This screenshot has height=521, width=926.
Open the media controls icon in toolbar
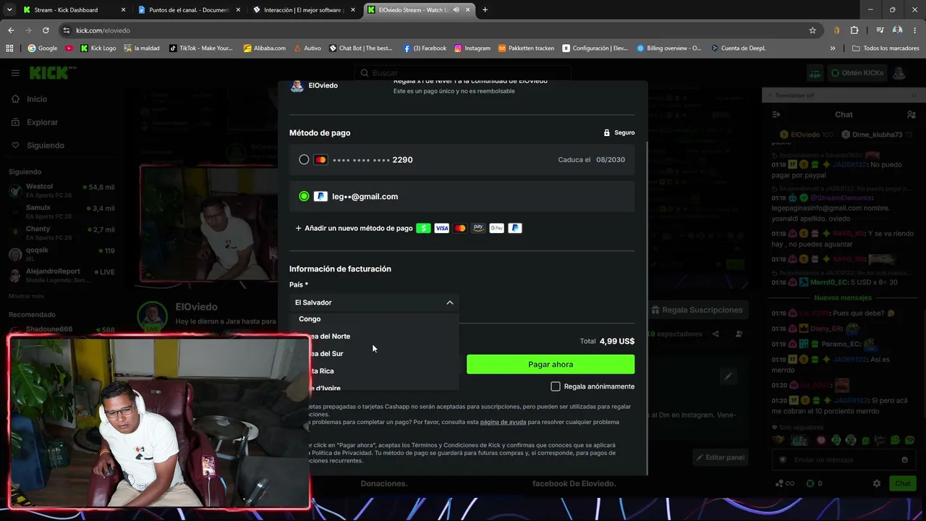pyautogui.click(x=880, y=30)
